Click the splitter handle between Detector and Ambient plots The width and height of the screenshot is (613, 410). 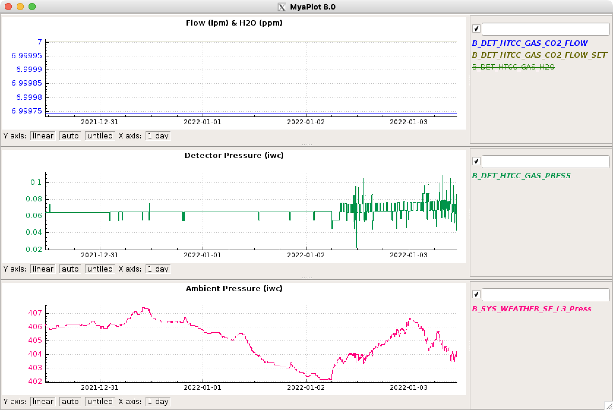[x=307, y=278]
